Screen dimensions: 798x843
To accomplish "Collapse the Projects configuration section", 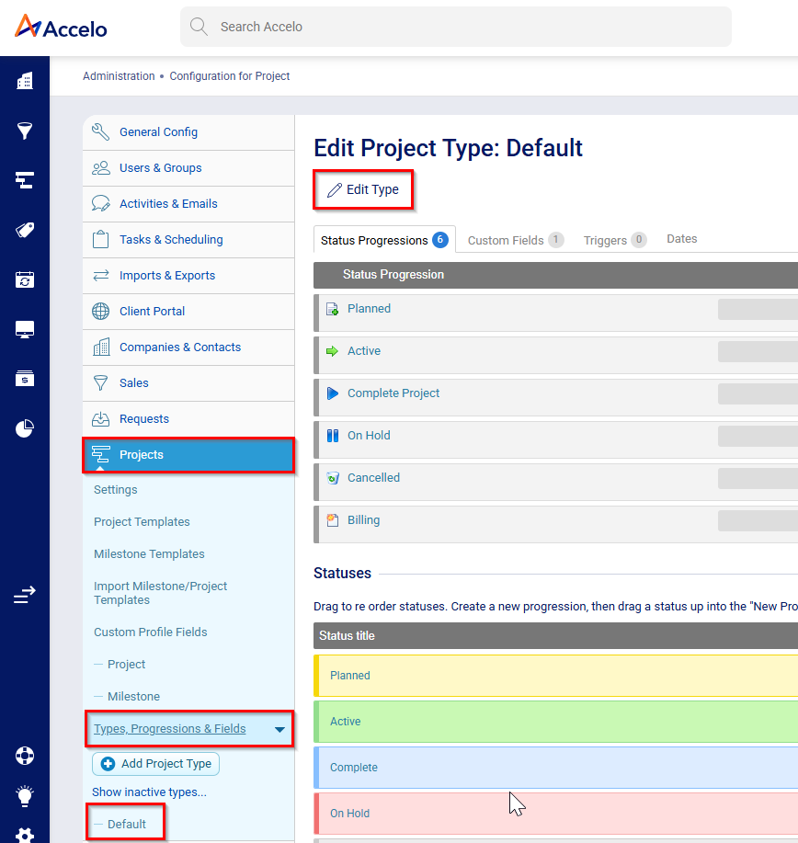I will click(188, 455).
